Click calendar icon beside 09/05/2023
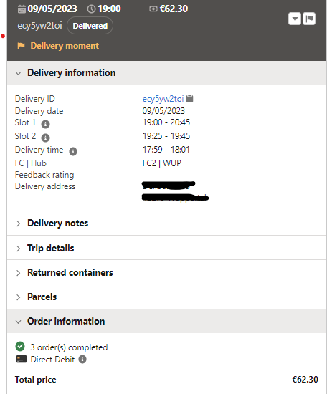This screenshot has height=394, width=327. [22, 9]
